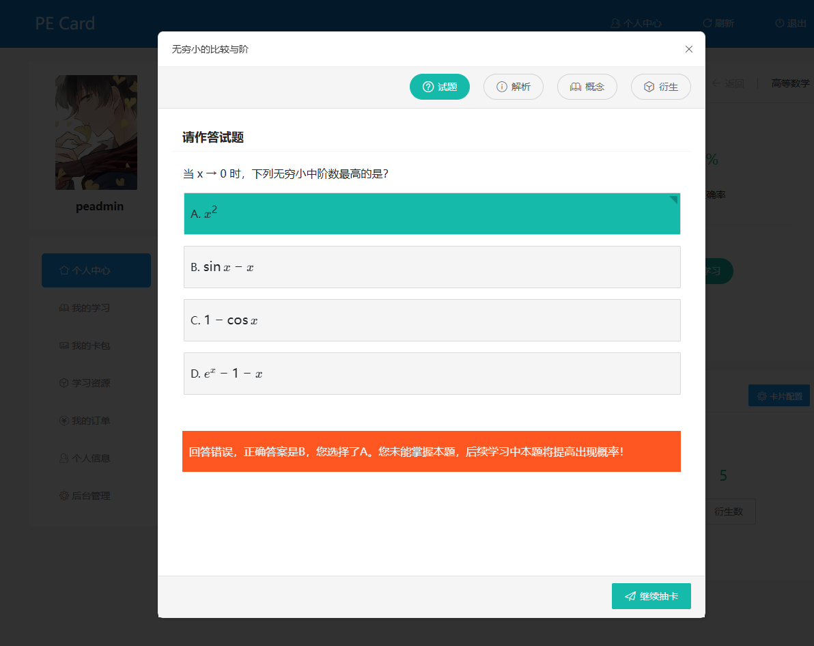Pick answer option C 1 − cos x
The height and width of the screenshot is (646, 814).
pos(432,320)
